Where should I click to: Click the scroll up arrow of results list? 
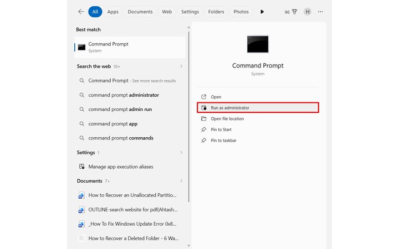pos(188,28)
